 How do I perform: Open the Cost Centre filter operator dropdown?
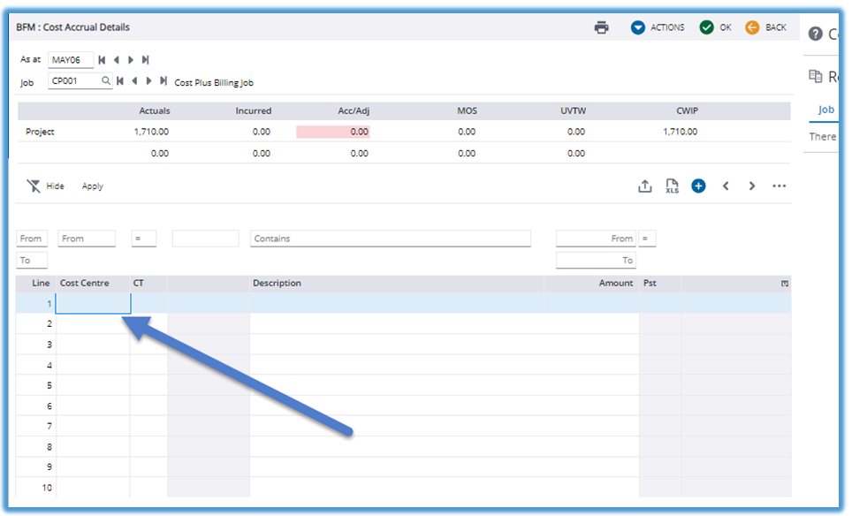tap(143, 239)
